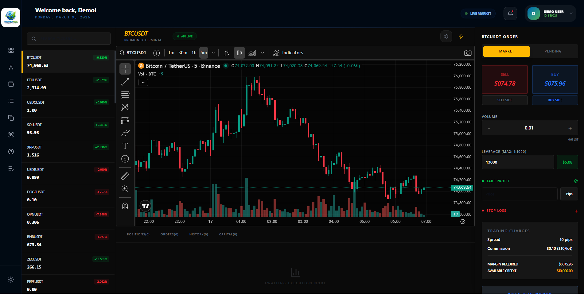Open the timeframe interval dropdown
The width and height of the screenshot is (584, 294).
coord(213,53)
